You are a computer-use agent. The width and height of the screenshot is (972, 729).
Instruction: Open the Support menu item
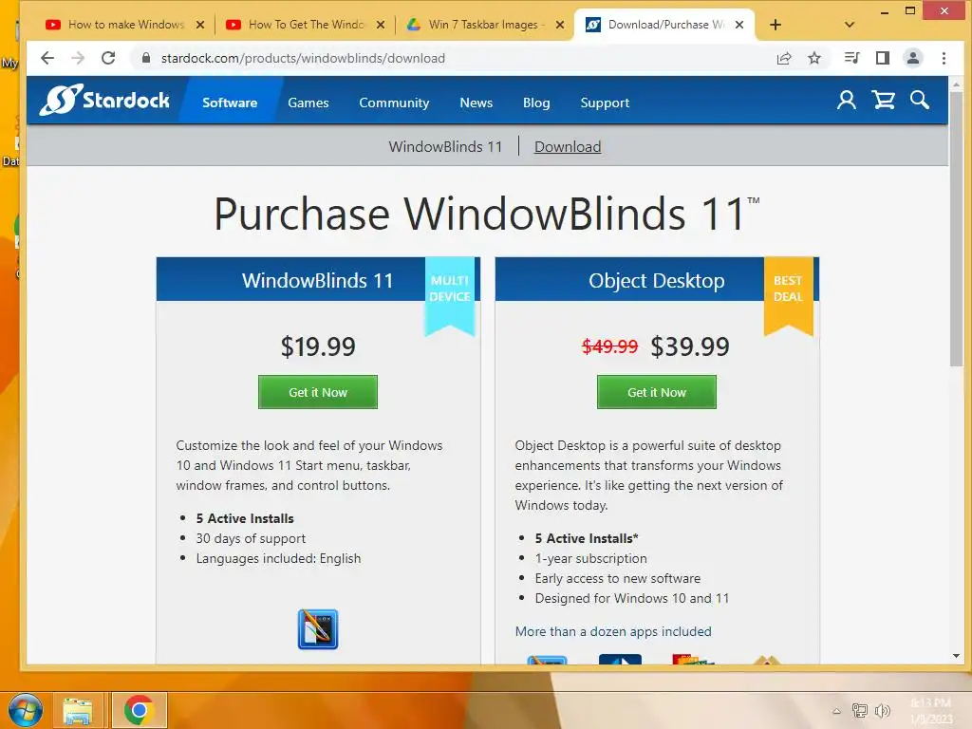click(605, 103)
